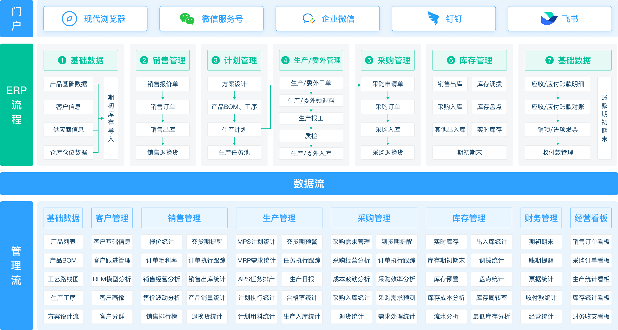Select the ❹ badge on 生产/委外管理
618x330 pixels.
click(286, 60)
